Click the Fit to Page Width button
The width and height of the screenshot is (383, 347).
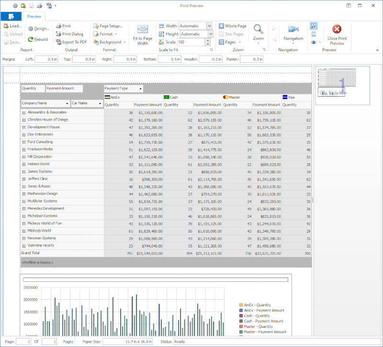pos(142,34)
